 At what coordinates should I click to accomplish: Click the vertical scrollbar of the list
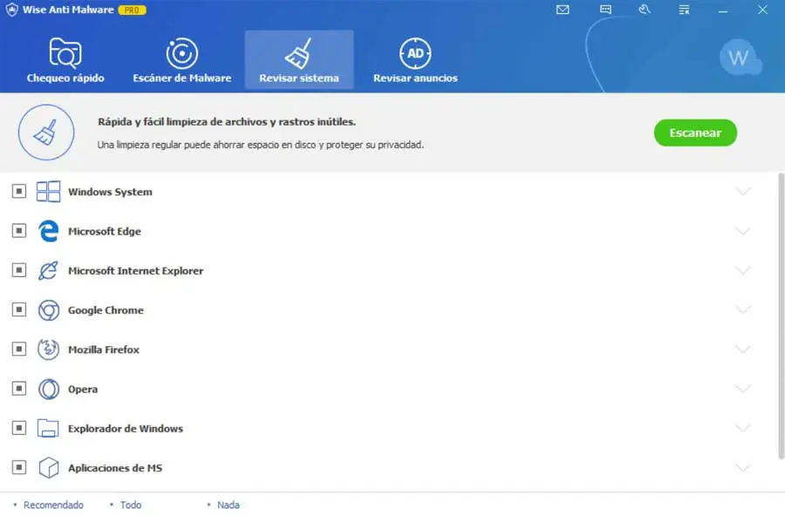tap(781, 316)
